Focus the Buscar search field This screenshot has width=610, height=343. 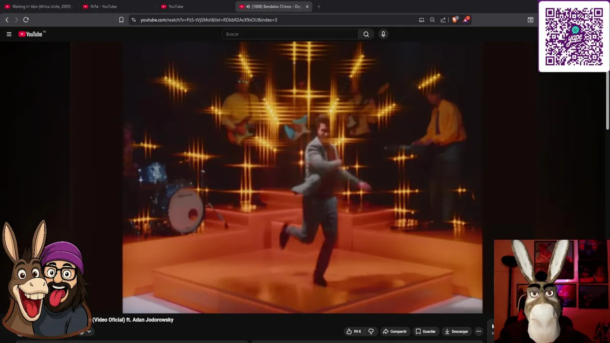pyautogui.click(x=290, y=34)
